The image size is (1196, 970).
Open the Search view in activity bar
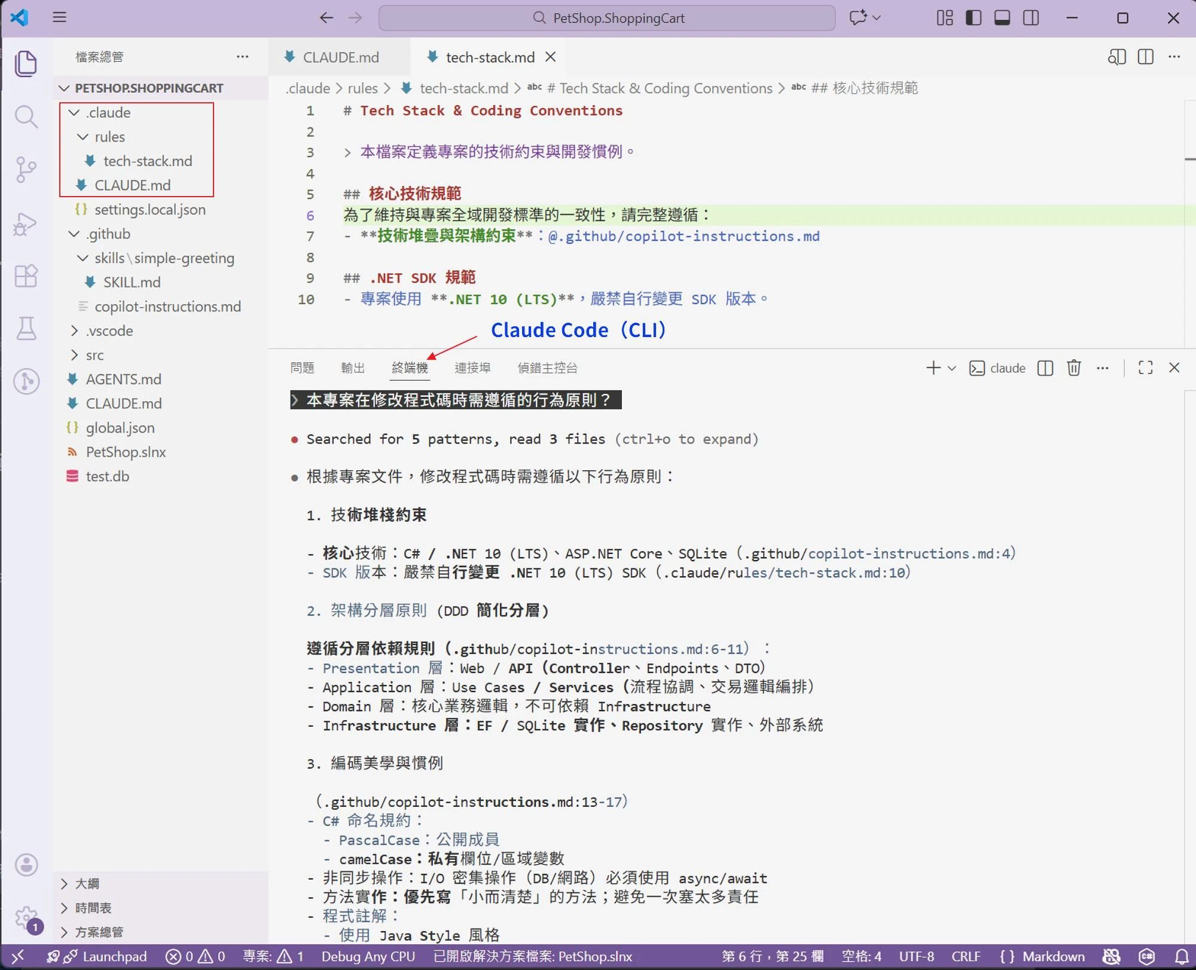pyautogui.click(x=26, y=117)
